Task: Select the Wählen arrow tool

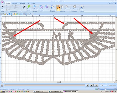Action: [3, 7]
